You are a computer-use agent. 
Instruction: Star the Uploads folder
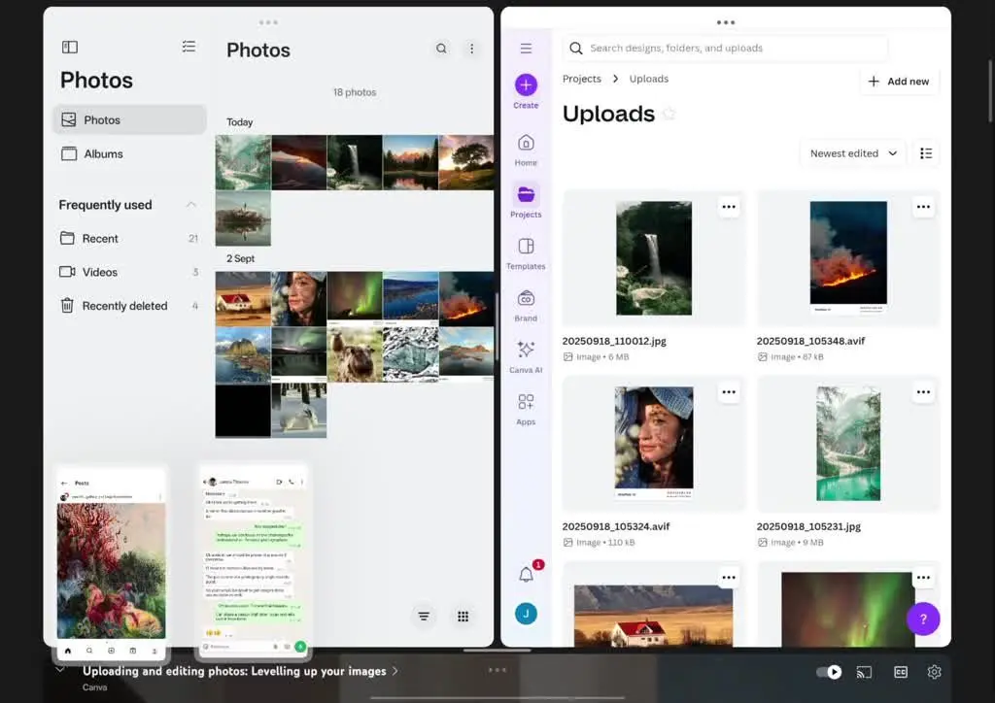pos(669,114)
